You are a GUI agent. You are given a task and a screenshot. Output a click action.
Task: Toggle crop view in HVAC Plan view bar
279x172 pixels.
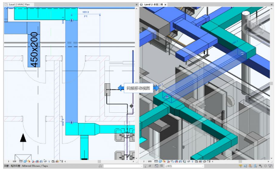[37, 161]
